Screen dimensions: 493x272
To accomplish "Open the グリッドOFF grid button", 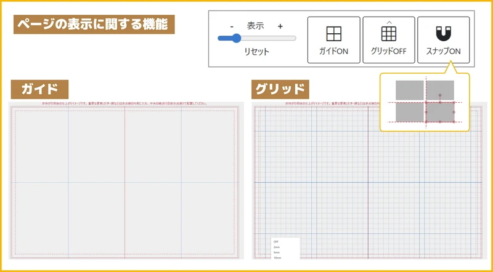I will [x=389, y=40].
